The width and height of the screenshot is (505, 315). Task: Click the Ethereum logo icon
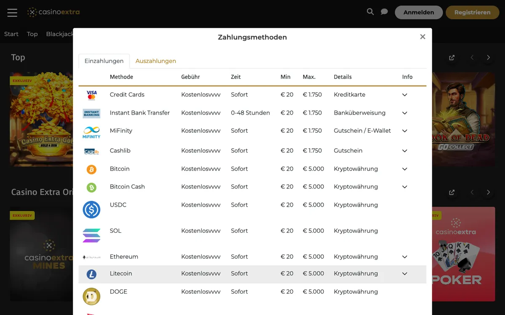tap(91, 257)
